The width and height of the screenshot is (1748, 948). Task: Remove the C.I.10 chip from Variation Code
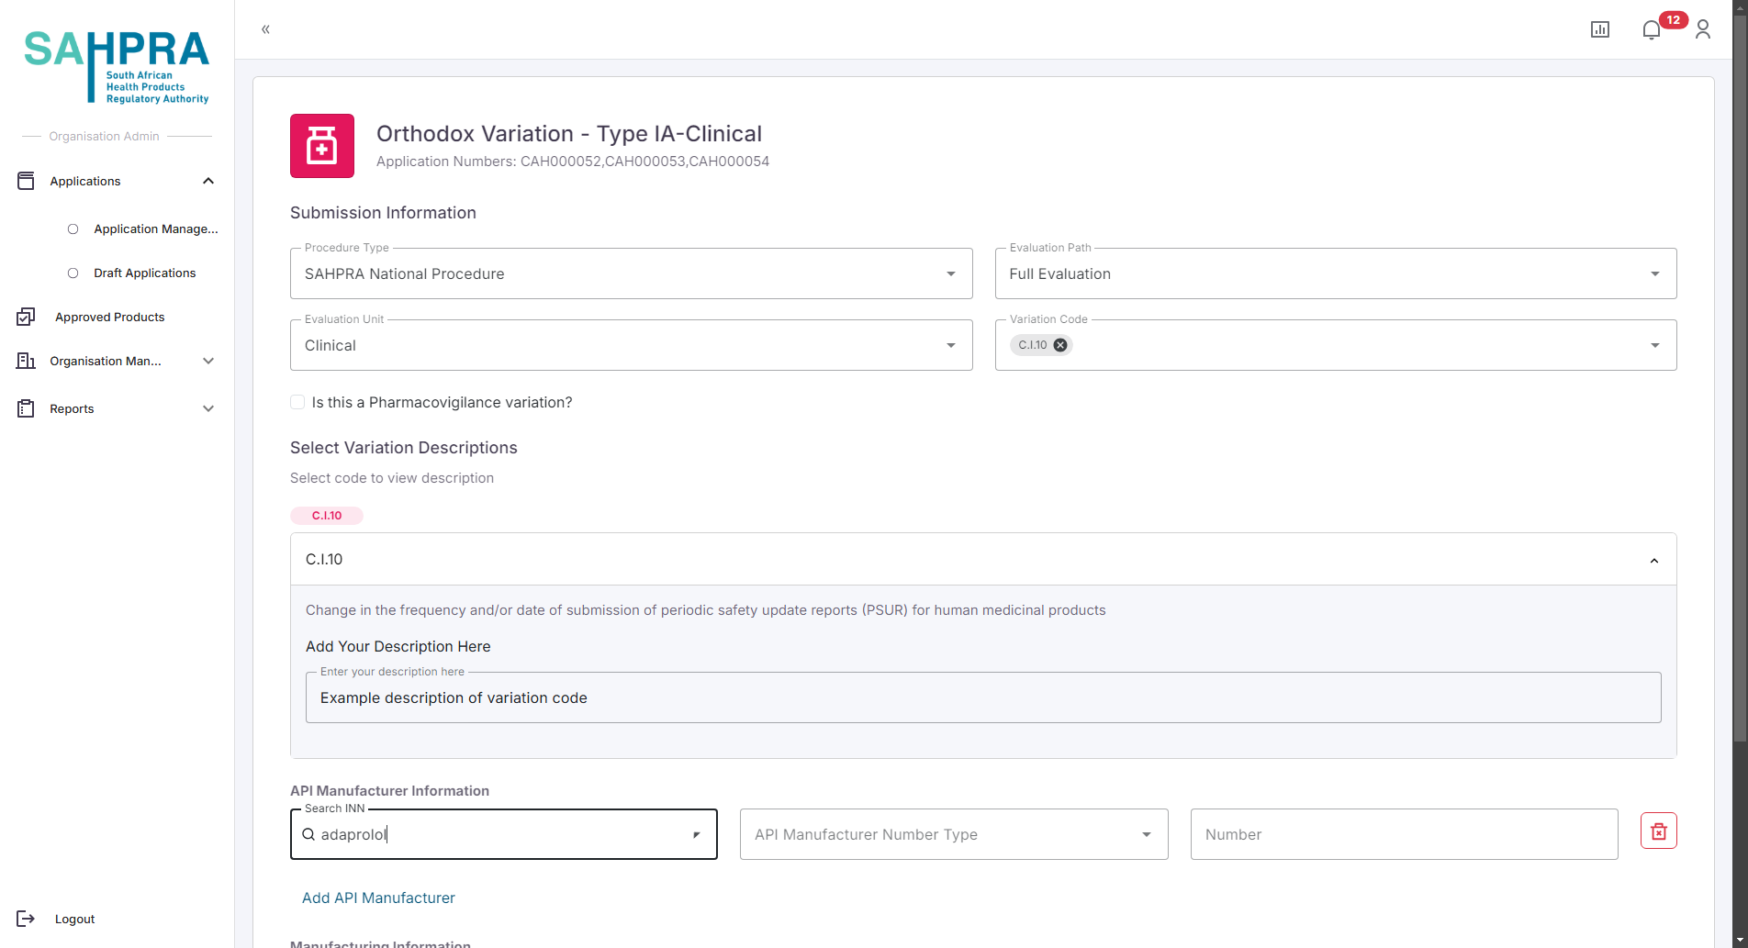click(1060, 345)
